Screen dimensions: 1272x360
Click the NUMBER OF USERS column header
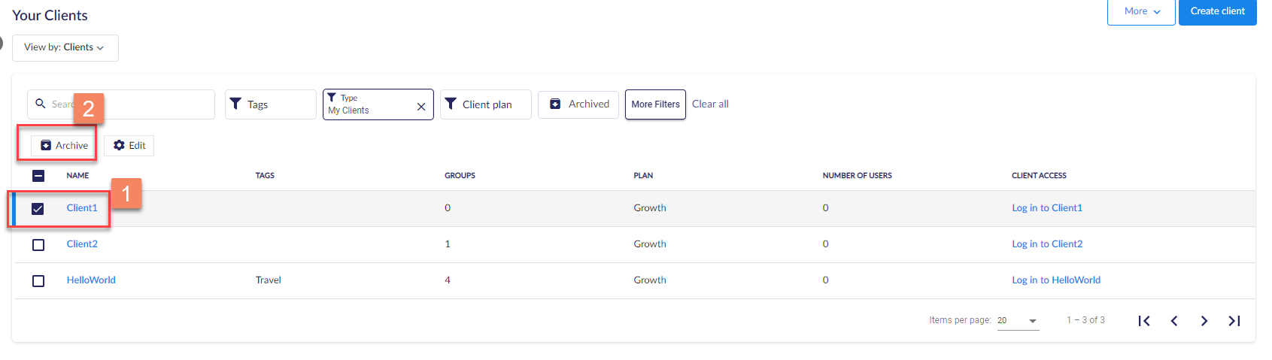pos(857,176)
